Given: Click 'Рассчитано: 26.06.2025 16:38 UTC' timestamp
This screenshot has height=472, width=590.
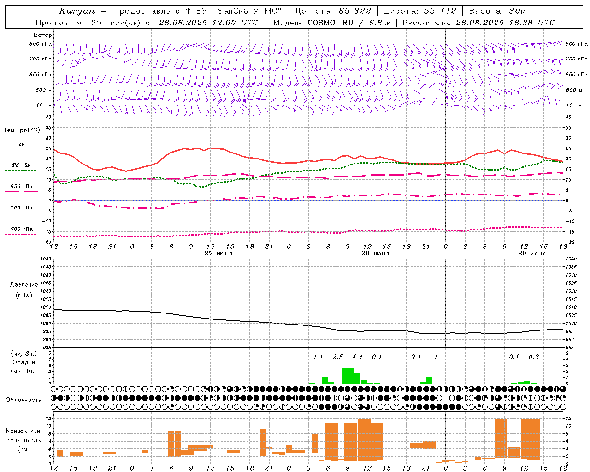Looking at the screenshot, I should (478, 23).
